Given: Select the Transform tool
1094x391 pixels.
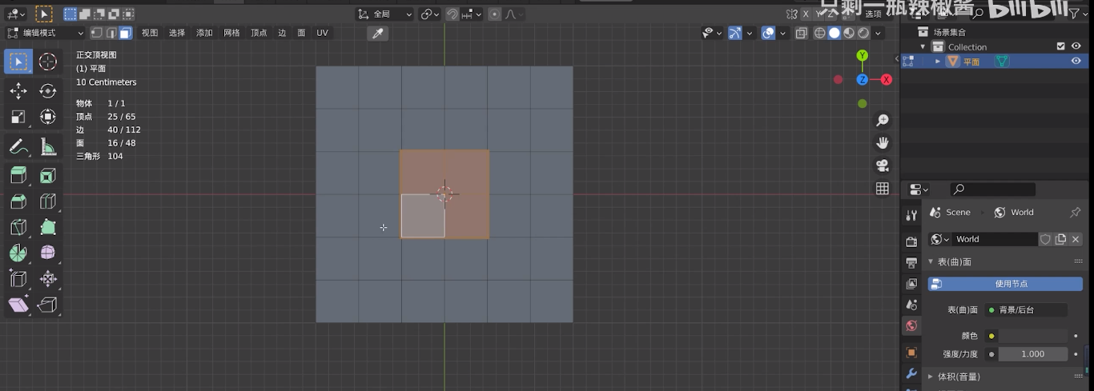Looking at the screenshot, I should [x=48, y=117].
